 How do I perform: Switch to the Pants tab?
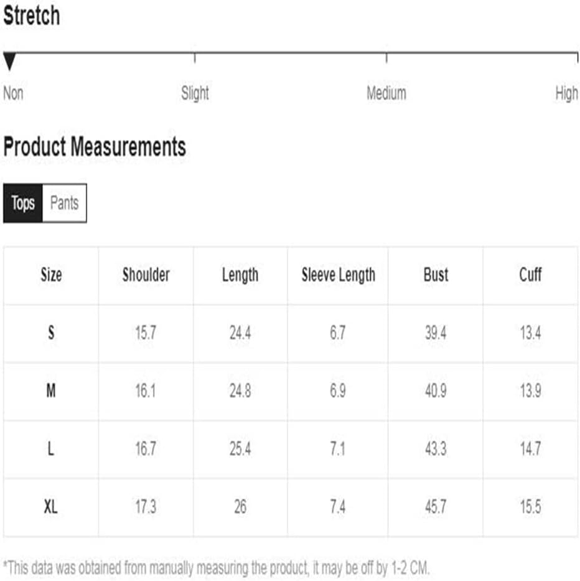[65, 203]
